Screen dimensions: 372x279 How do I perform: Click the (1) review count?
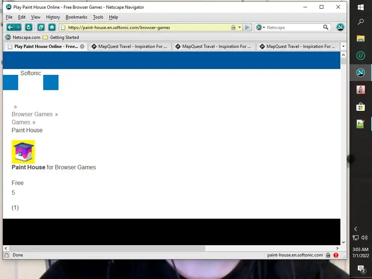15,207
